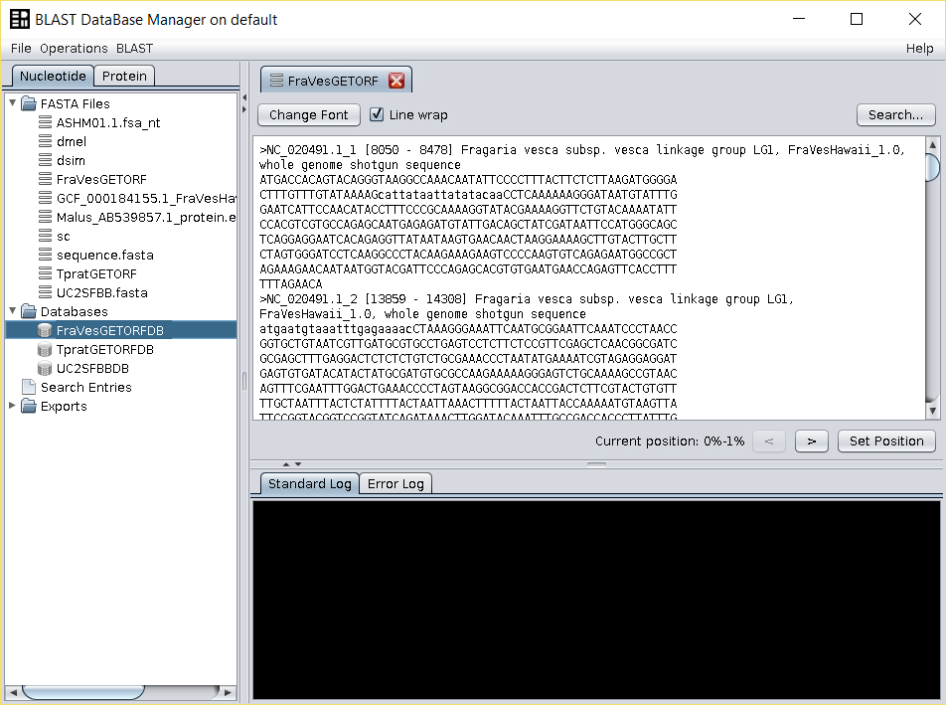Screen dimensions: 946x705
Task: Click the sequence.fasta file icon
Action: point(45,256)
